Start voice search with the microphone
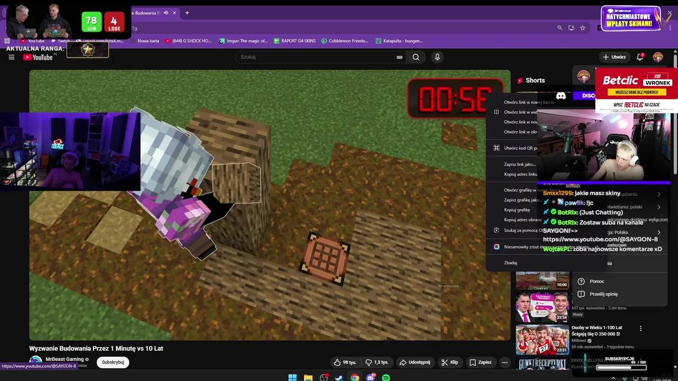678x381 pixels. pos(437,57)
